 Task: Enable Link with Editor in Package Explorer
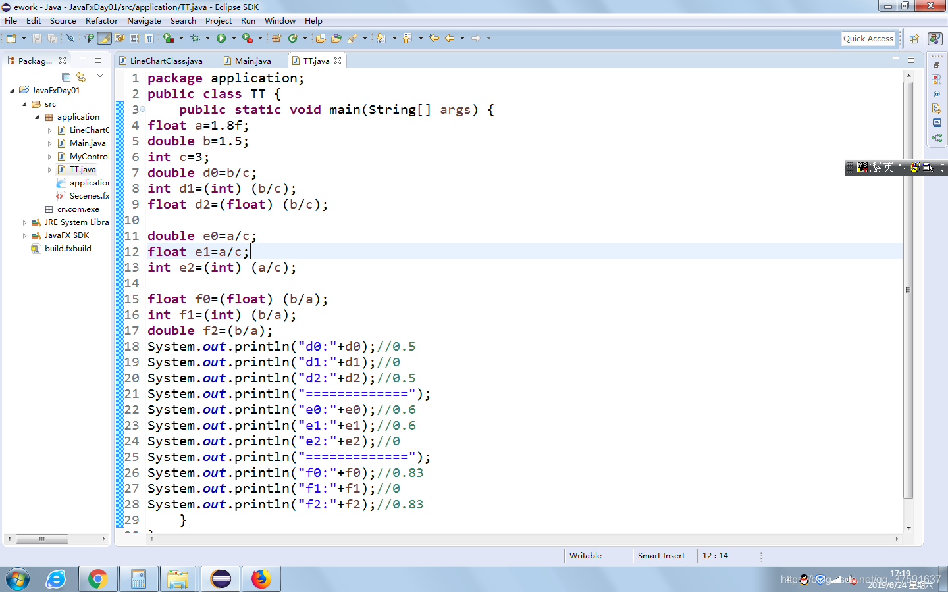82,78
